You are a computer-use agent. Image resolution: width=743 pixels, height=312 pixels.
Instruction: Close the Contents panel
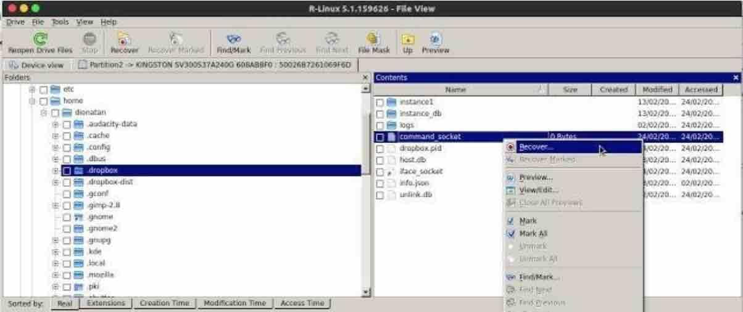736,78
